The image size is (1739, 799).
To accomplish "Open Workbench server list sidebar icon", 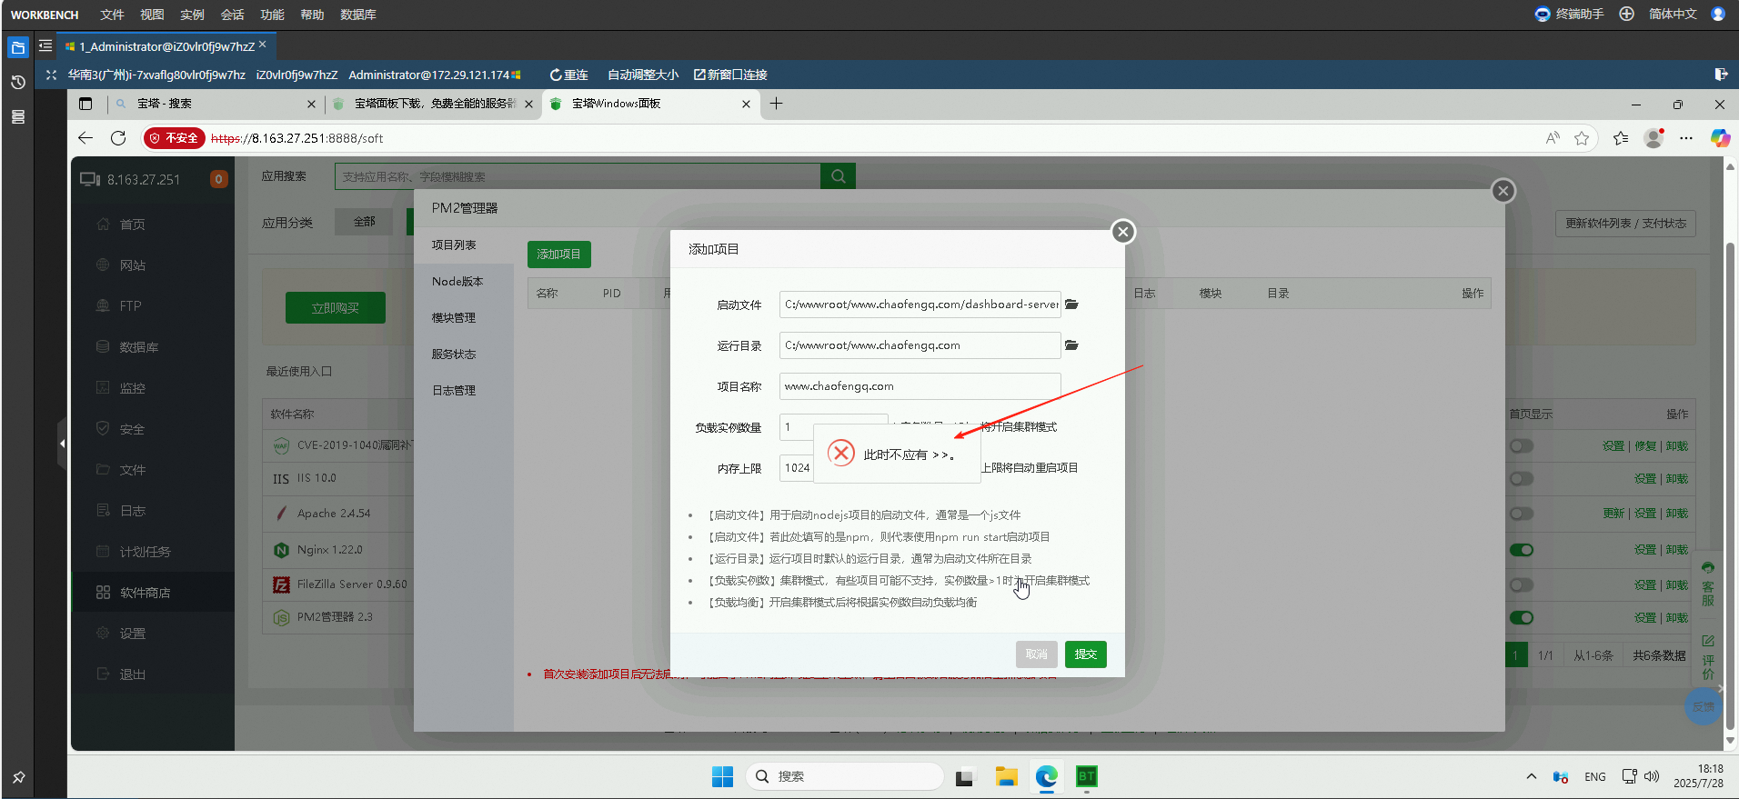I will (18, 117).
